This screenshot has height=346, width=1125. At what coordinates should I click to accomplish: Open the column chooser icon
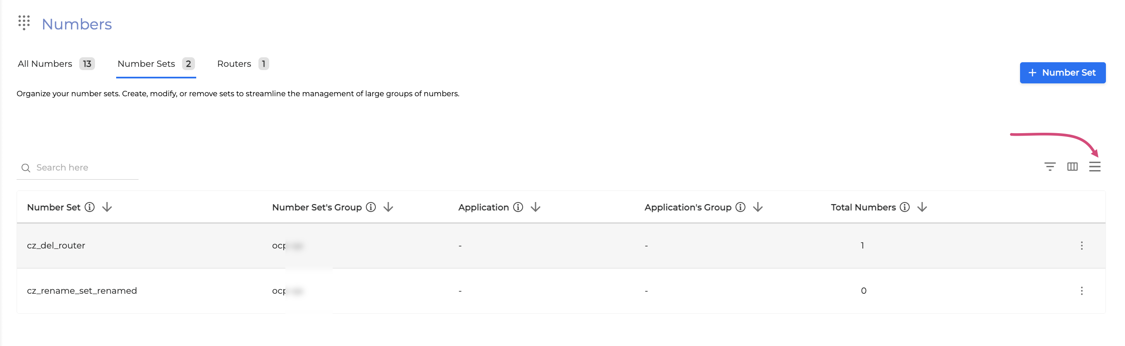click(1072, 166)
